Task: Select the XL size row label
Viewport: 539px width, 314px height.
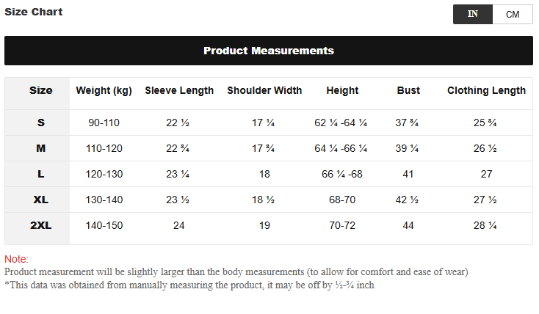Action: point(41,200)
